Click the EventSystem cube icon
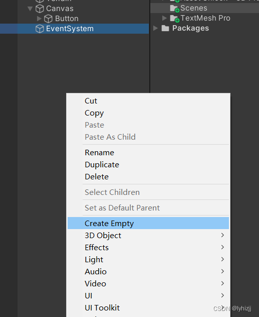 click(40, 29)
